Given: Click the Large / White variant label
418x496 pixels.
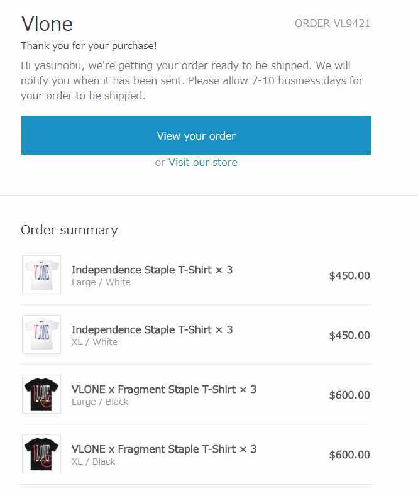Looking at the screenshot, I should point(101,282).
